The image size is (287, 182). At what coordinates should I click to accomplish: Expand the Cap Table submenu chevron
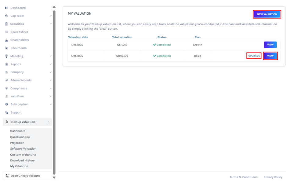tap(51, 16)
